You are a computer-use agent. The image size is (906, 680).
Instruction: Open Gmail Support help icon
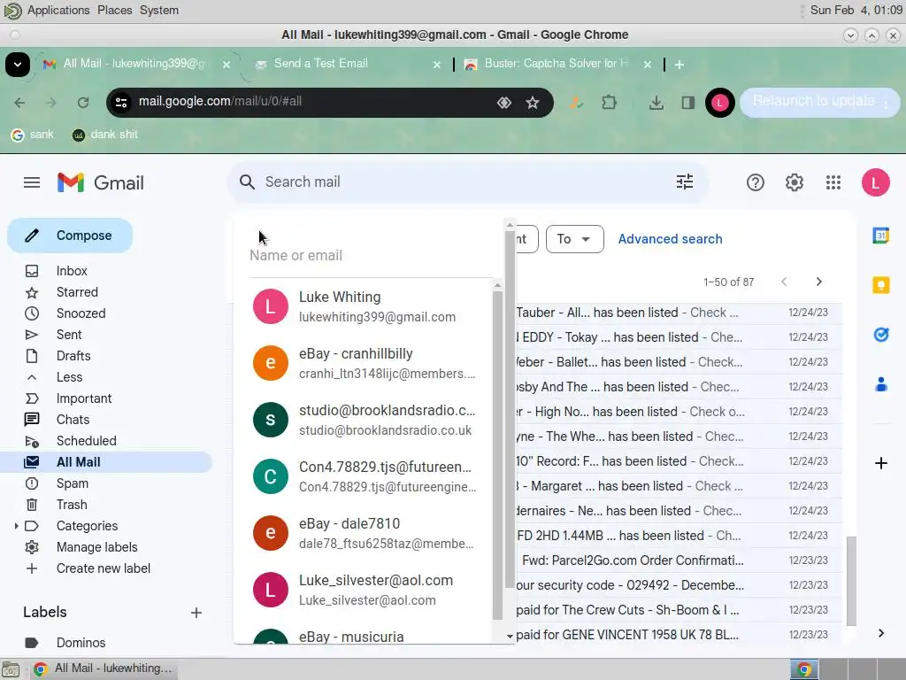pos(756,182)
